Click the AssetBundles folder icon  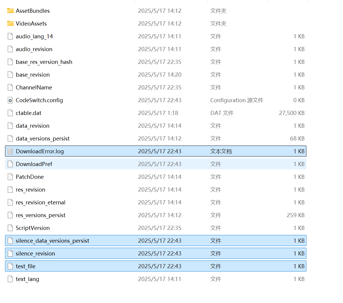tap(10, 11)
